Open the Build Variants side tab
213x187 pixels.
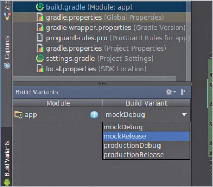[6, 159]
